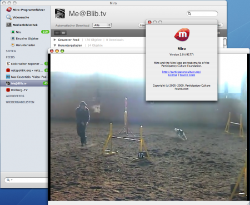The height and width of the screenshot is (205, 250).
Task: Open the Neu items icon
Action: (13, 32)
